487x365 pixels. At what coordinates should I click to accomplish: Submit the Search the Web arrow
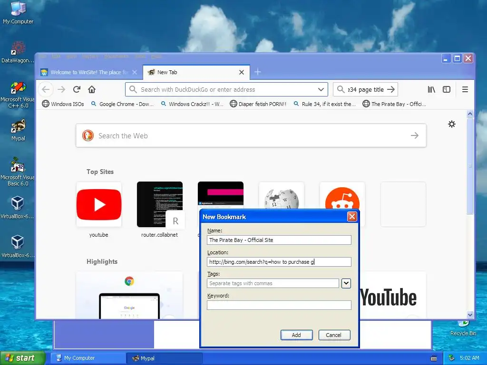pyautogui.click(x=414, y=135)
